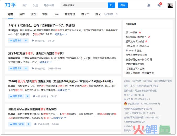The image size is (177, 136).
Task: Upvote the post showing 赞同 3888
Action: click(x=17, y=124)
